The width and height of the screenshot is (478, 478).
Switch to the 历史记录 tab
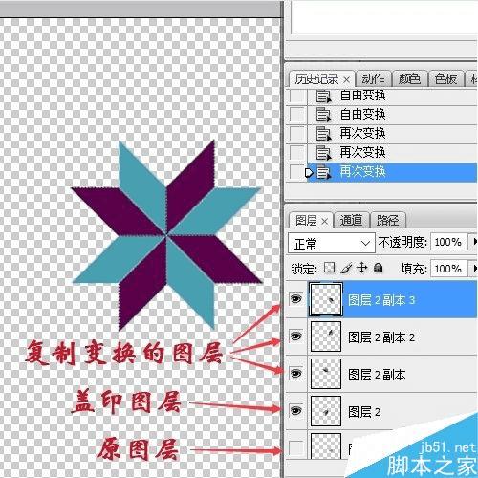[316, 79]
